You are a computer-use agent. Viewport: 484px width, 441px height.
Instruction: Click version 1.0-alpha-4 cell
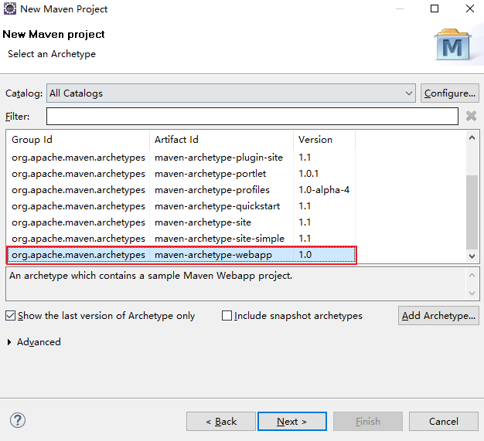pyautogui.click(x=324, y=190)
